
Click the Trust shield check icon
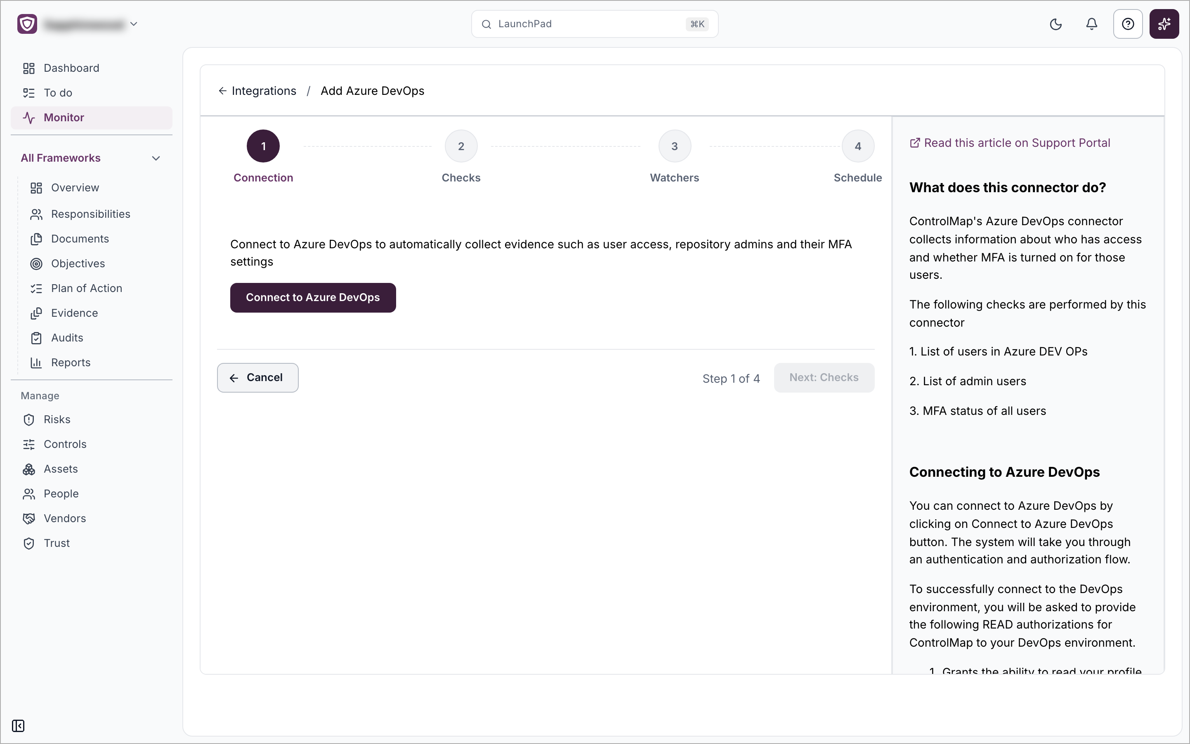point(29,543)
